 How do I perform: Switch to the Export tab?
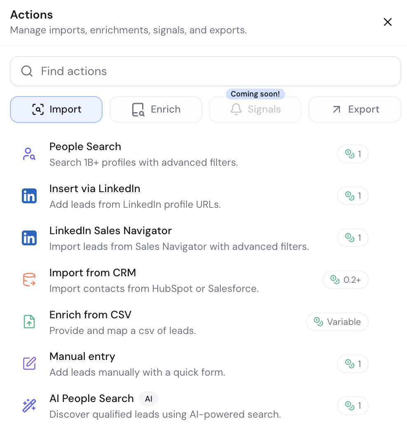click(x=355, y=109)
